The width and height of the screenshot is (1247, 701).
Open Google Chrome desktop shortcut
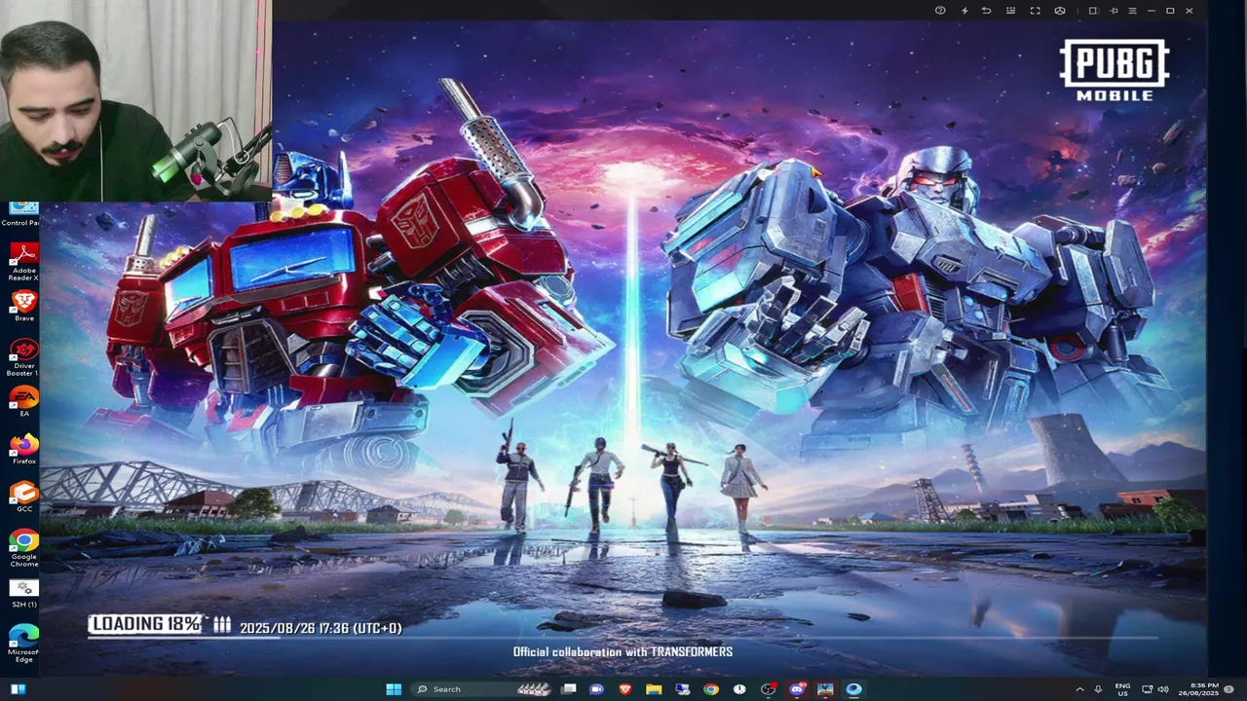(x=23, y=548)
